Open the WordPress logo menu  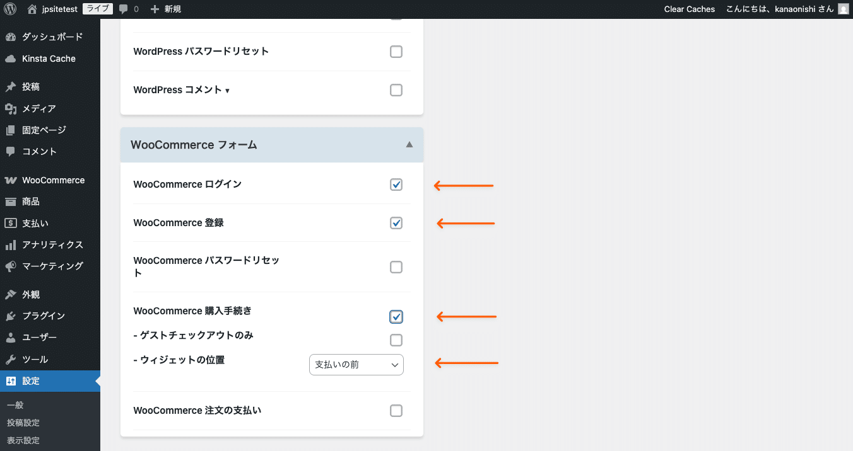[10, 9]
